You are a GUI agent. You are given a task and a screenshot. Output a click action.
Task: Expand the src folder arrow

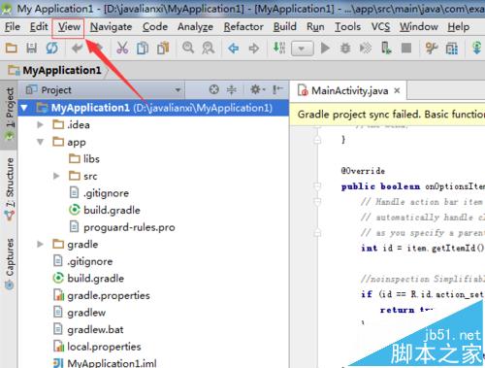pos(56,176)
